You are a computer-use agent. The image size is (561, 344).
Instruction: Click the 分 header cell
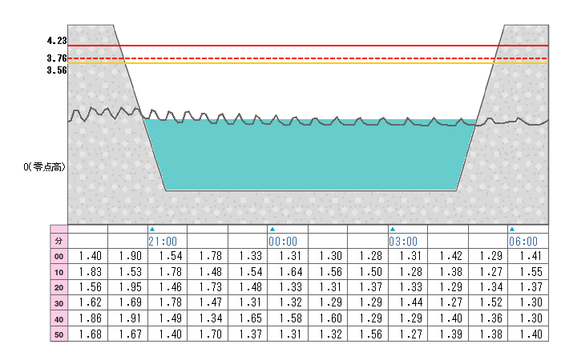point(59,241)
